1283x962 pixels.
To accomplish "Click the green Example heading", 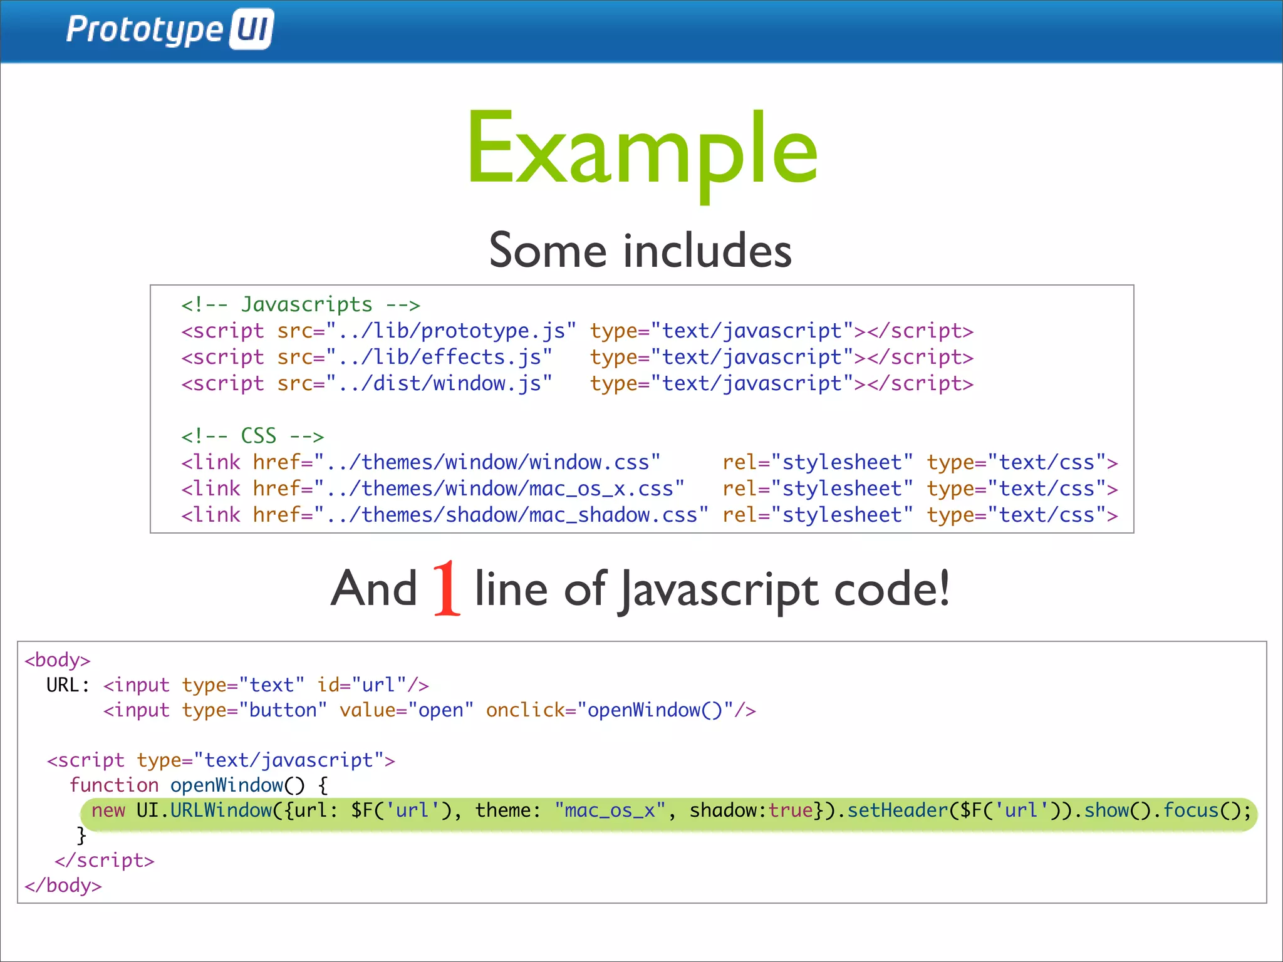I will click(641, 149).
